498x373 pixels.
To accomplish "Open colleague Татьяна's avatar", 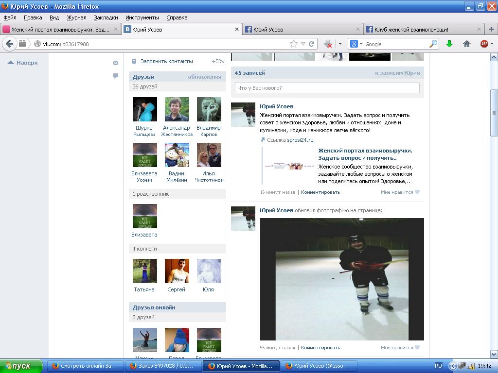I will pos(145,271).
